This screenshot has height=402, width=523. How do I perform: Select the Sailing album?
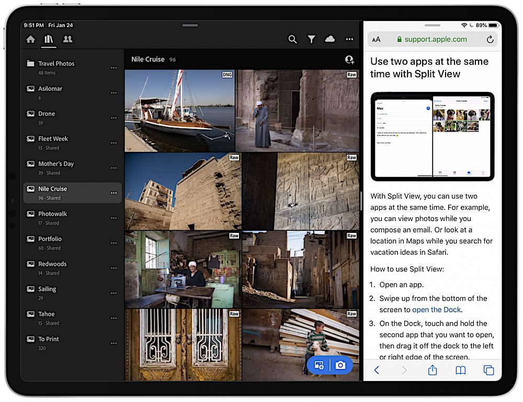[x=72, y=293]
